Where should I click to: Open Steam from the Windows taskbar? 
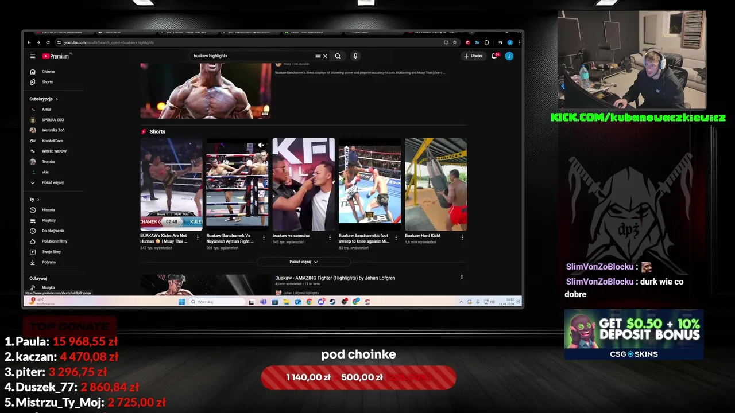tap(332, 302)
